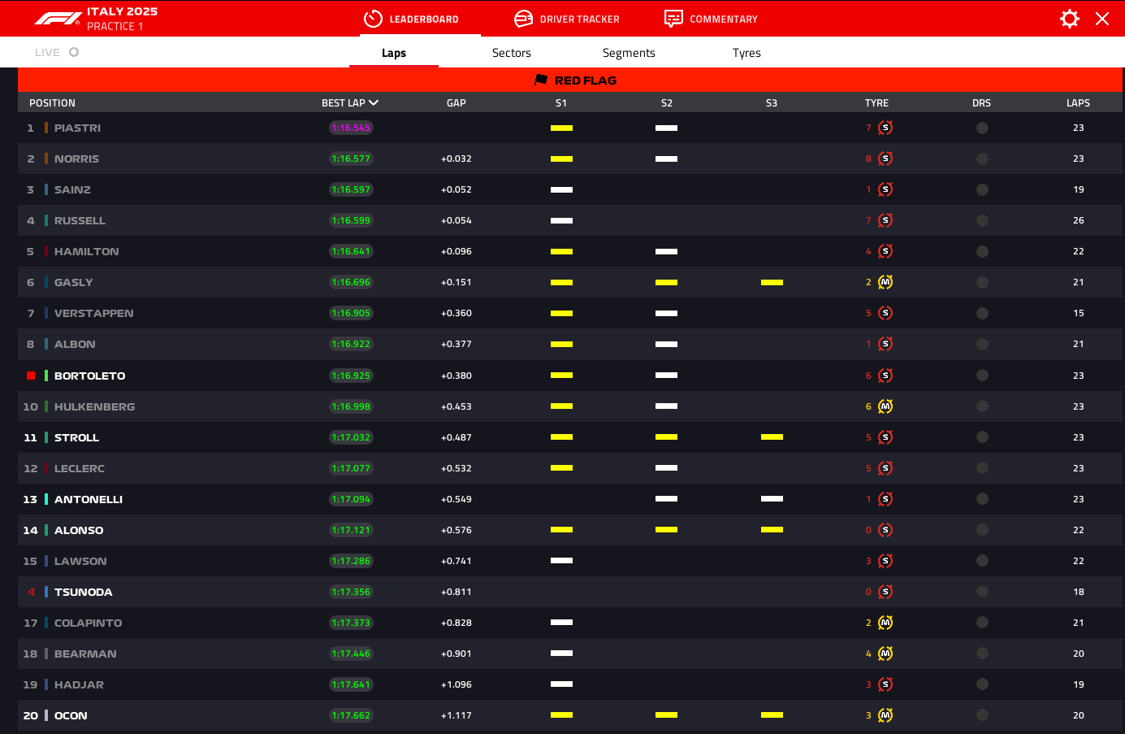Click the RED FLAG banner text
Viewport: 1125px width, 734px height.
coord(586,80)
